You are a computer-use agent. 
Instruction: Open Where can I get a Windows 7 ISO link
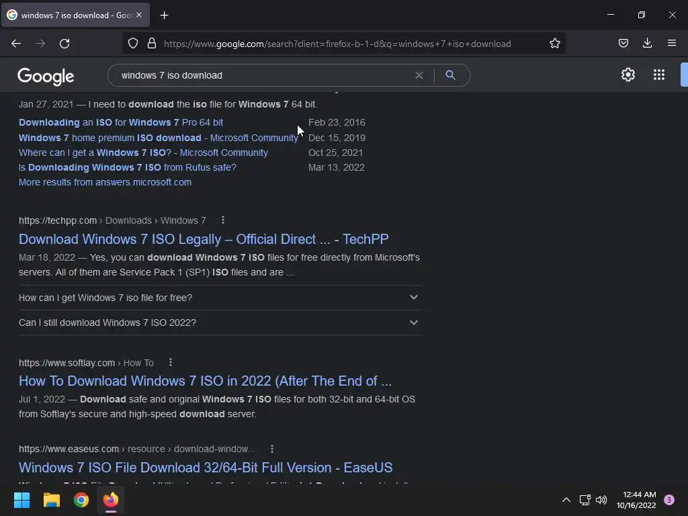click(143, 153)
